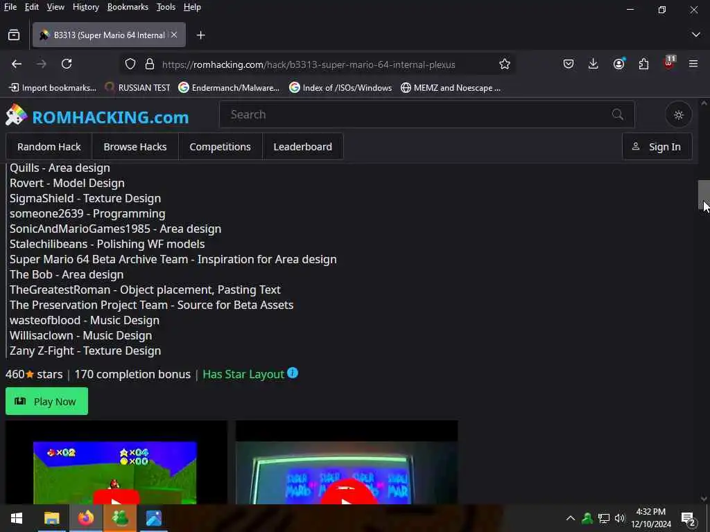710x532 pixels.
Task: Expand the list all tabs chevron
Action: tap(696, 35)
